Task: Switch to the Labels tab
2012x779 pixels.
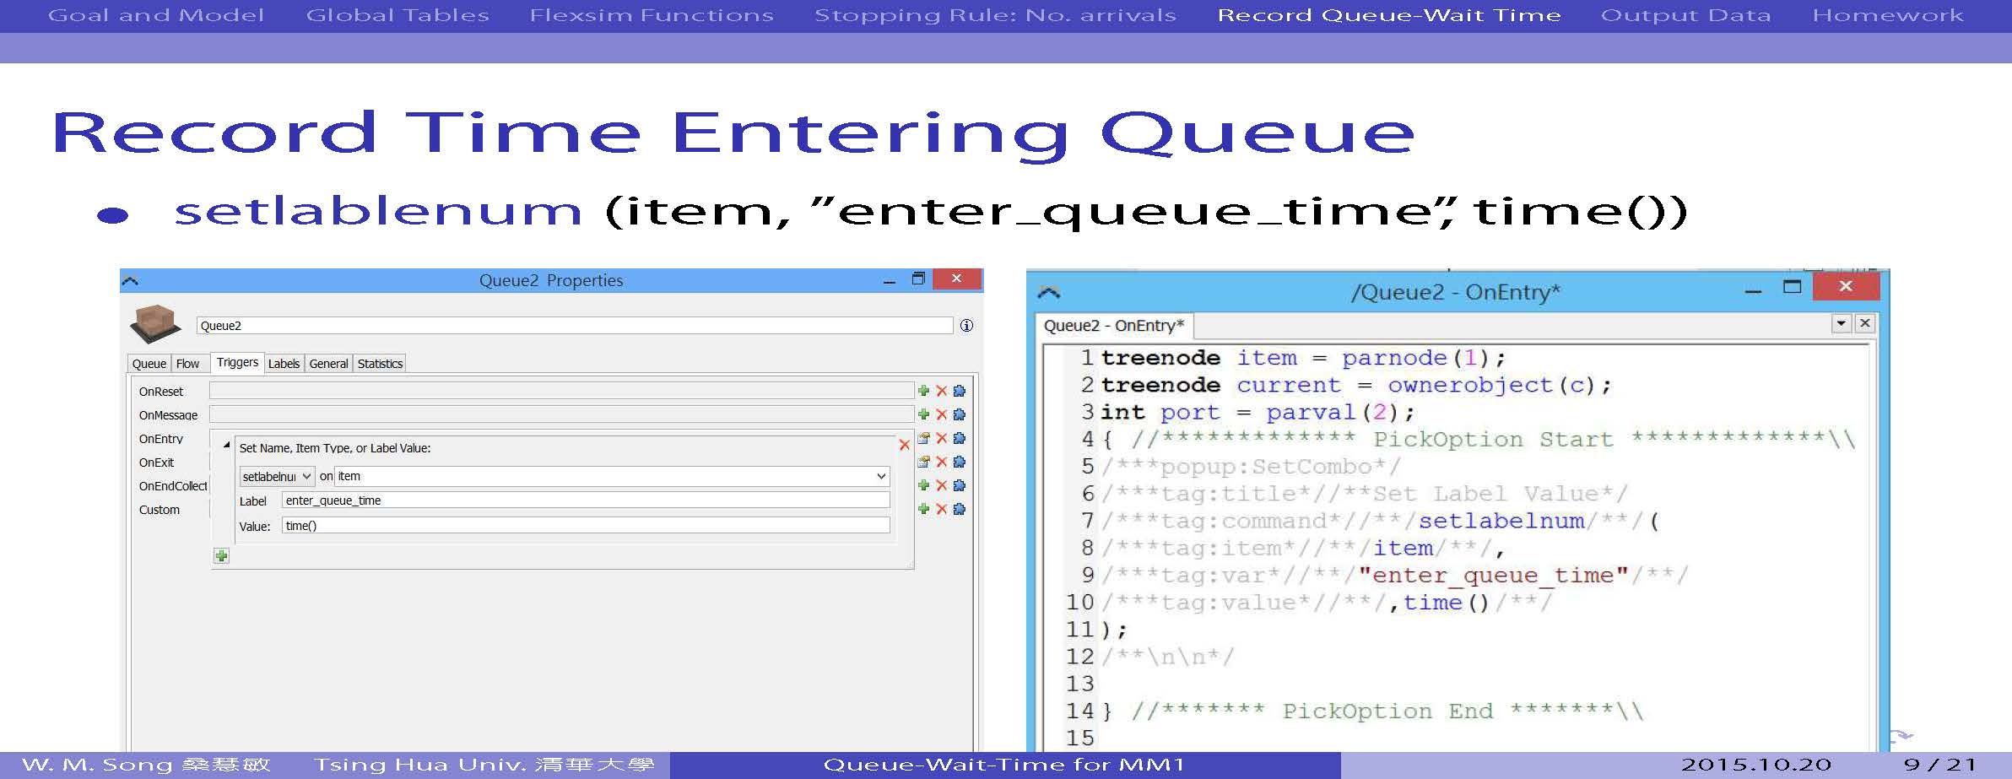Action: tap(284, 364)
